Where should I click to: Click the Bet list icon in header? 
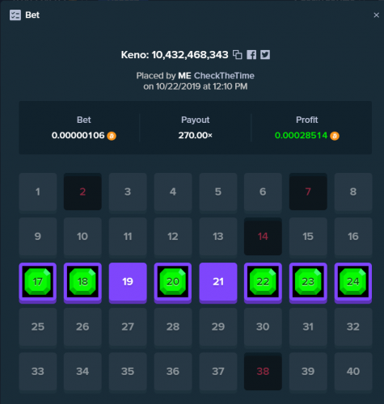pyautogui.click(x=15, y=15)
